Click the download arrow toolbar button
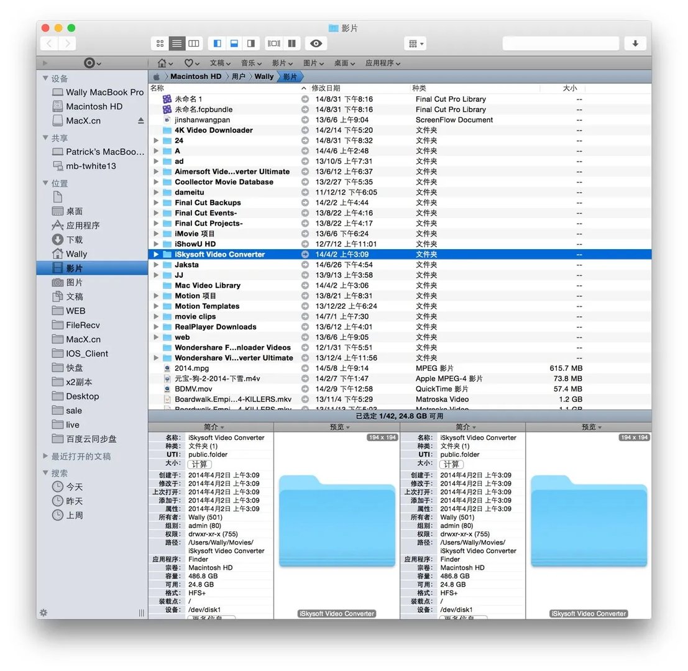The height and width of the screenshot is (671, 688). pos(635,43)
